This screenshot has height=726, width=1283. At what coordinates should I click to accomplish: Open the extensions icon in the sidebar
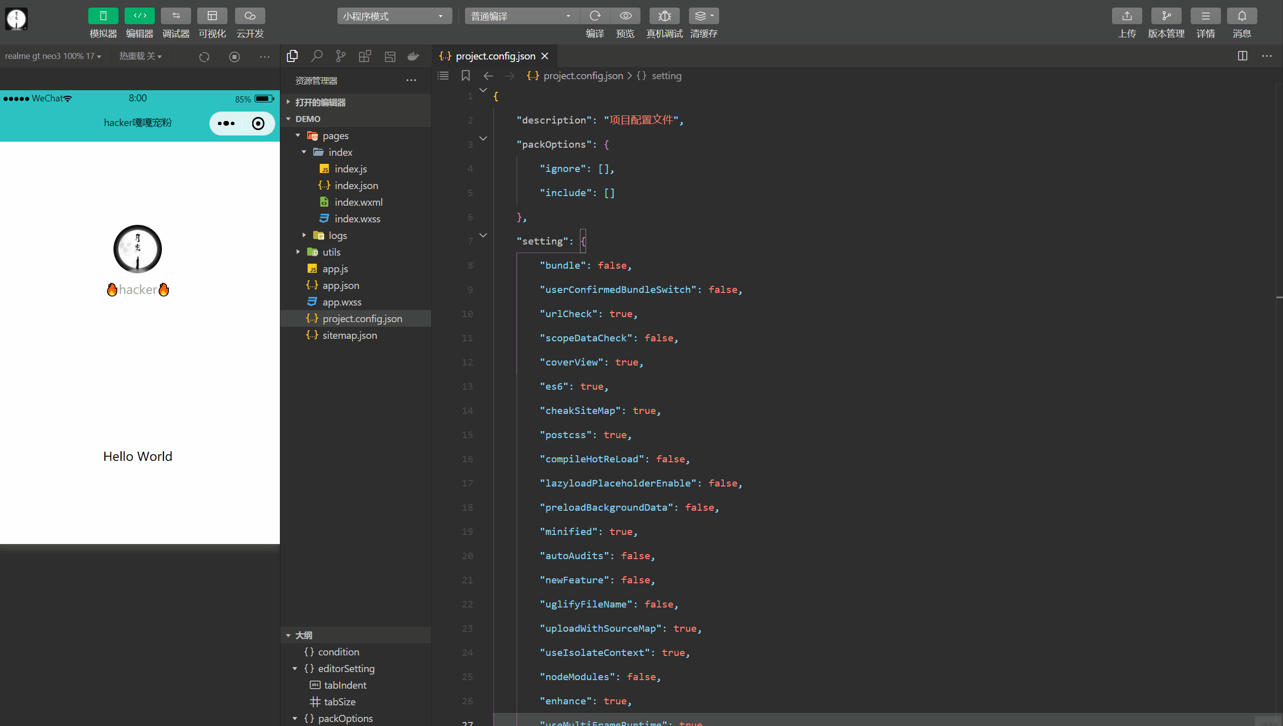click(365, 56)
